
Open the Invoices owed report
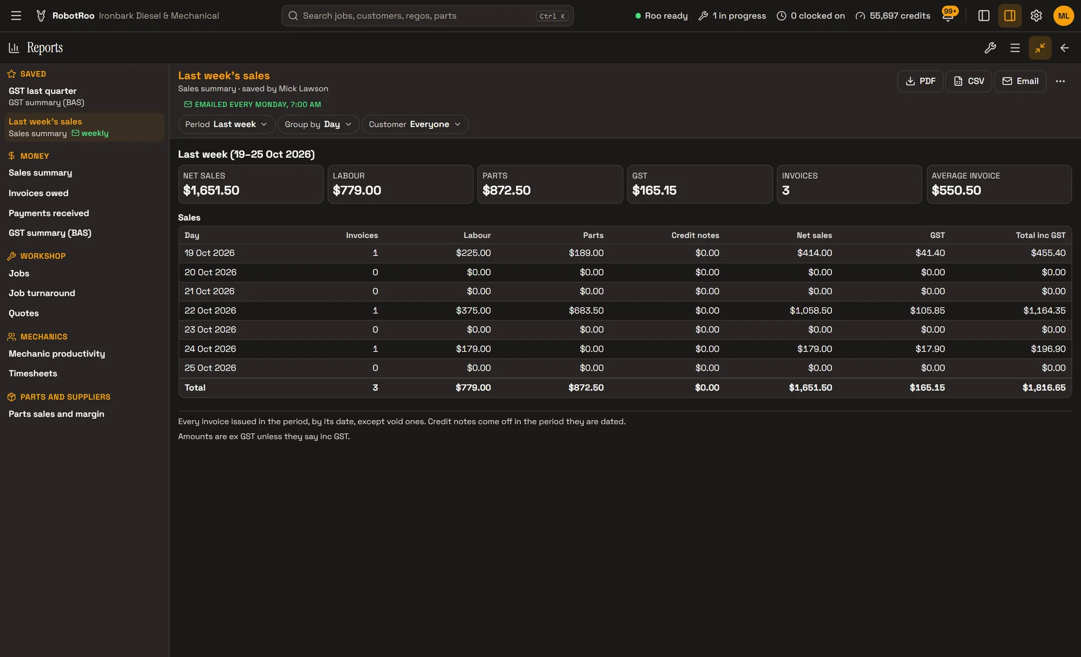[x=38, y=193]
